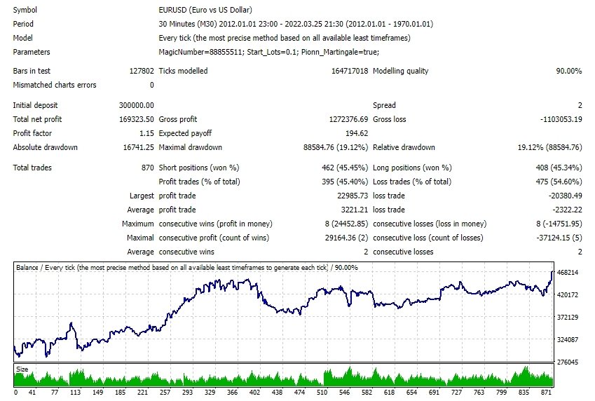The width and height of the screenshot is (595, 401).
Task: Click the Parameters line with MagicNumber=88855511
Action: point(268,52)
